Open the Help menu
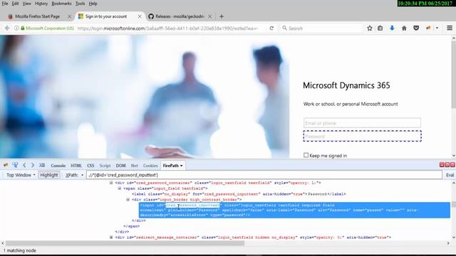The width and height of the screenshot is (456, 256). click(93, 4)
